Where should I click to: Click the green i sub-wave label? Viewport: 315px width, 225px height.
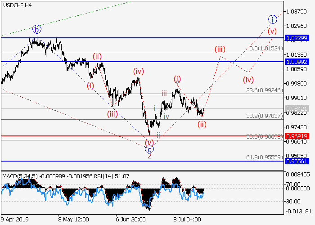pyautogui.click(x=155, y=108)
